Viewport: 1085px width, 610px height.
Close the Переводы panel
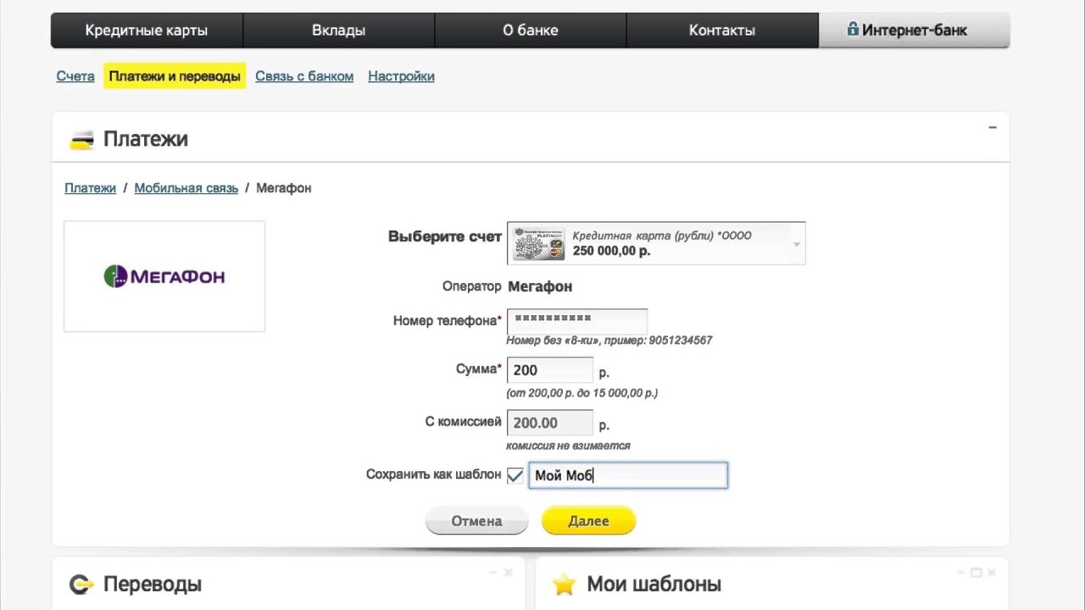coord(508,573)
